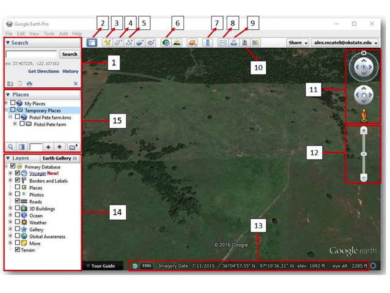Click the Street View pegman icon
390x293 pixels.
(364, 114)
